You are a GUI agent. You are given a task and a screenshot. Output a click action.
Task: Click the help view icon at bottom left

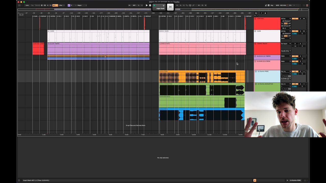[x=19, y=180]
